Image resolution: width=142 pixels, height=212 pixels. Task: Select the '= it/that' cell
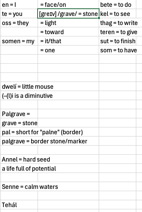pos(68,41)
